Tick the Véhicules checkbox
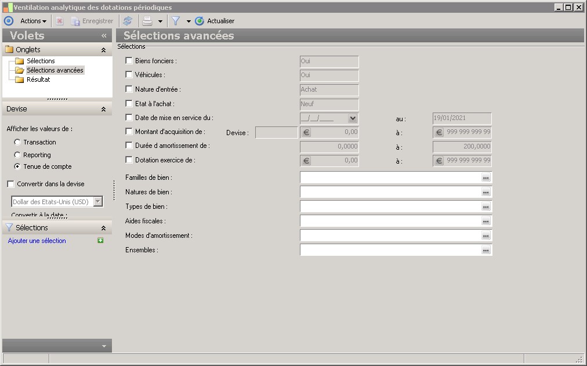The width and height of the screenshot is (587, 366). tap(129, 75)
